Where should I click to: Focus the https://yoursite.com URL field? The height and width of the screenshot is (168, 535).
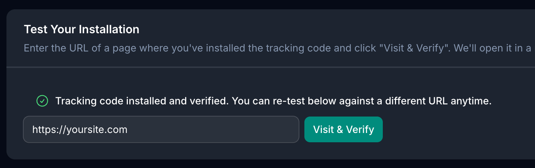point(161,129)
